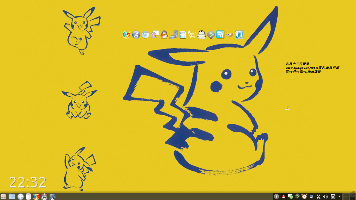Open QQ from the system tray
Viewport: 356px width, 200px height.
(x=284, y=197)
